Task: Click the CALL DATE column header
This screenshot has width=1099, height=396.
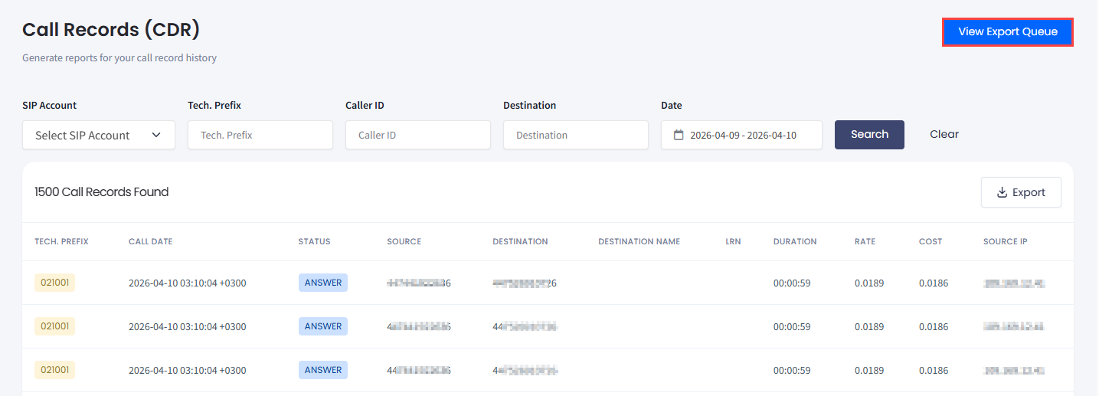Action: [x=150, y=241]
